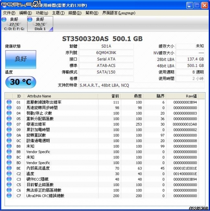Viewport: 210px width, 211px height.
Task: Click status icon for attribute 03
Action: (x=9, y=107)
